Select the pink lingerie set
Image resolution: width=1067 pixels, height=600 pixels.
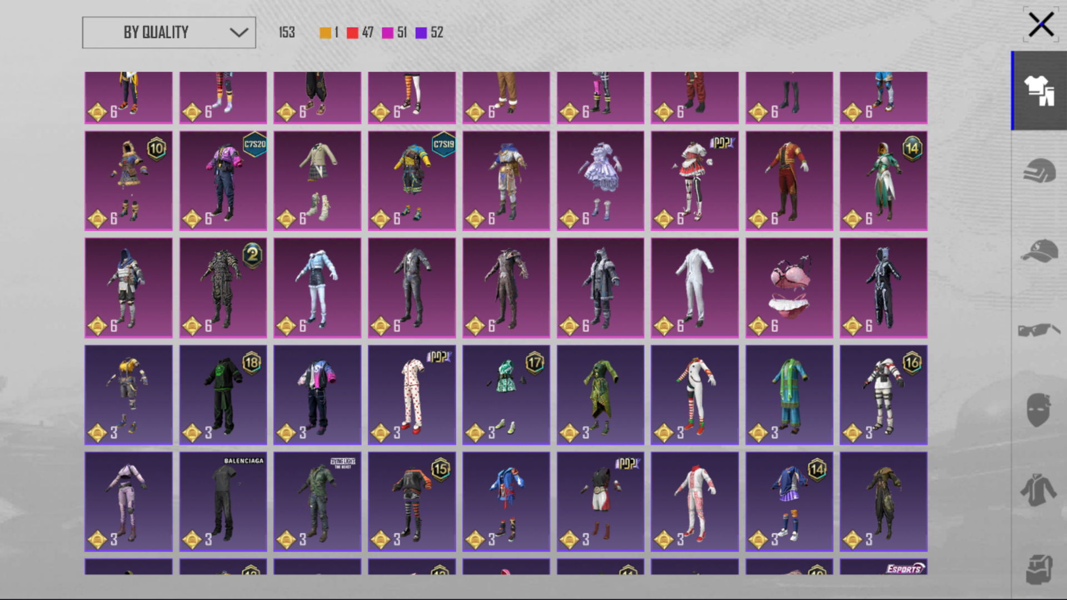(x=789, y=288)
